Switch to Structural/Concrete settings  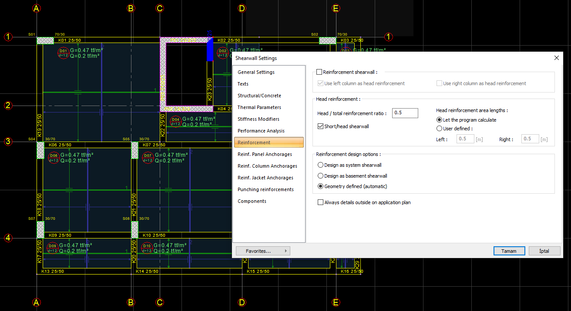(x=259, y=96)
